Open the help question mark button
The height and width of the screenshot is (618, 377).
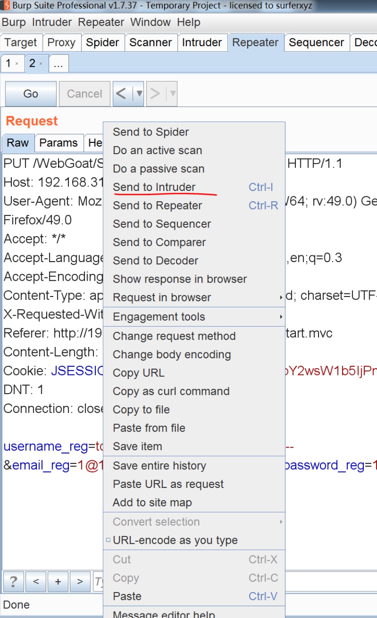point(13,581)
